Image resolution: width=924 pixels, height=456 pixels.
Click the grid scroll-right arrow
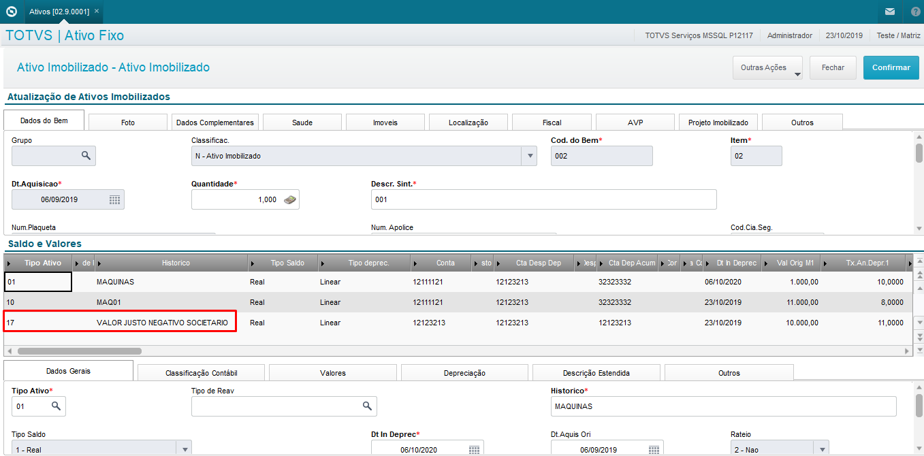[x=907, y=351]
